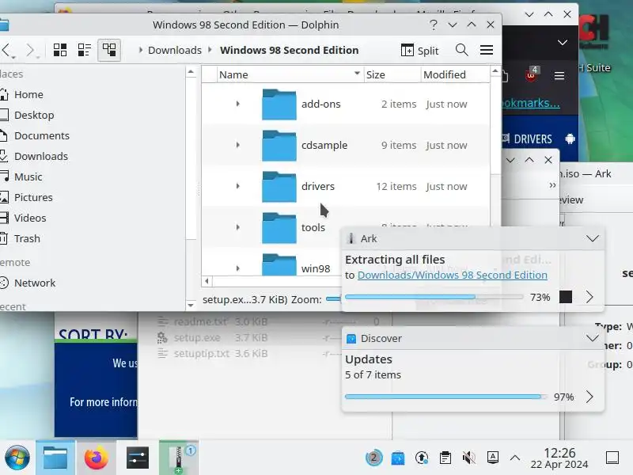Expand the cdsample folder tree
The width and height of the screenshot is (633, 475).
click(238, 145)
